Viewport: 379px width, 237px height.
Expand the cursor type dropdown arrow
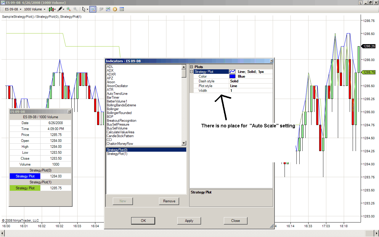click(x=87, y=9)
